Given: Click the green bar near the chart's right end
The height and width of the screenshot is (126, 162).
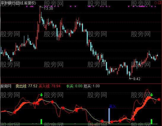Looking at the screenshot, I should tap(151, 122).
